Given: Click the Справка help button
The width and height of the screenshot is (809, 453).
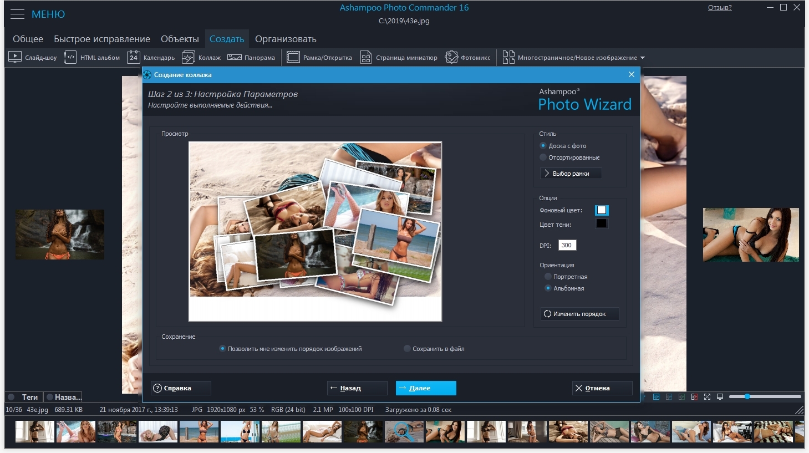Looking at the screenshot, I should [x=181, y=388].
